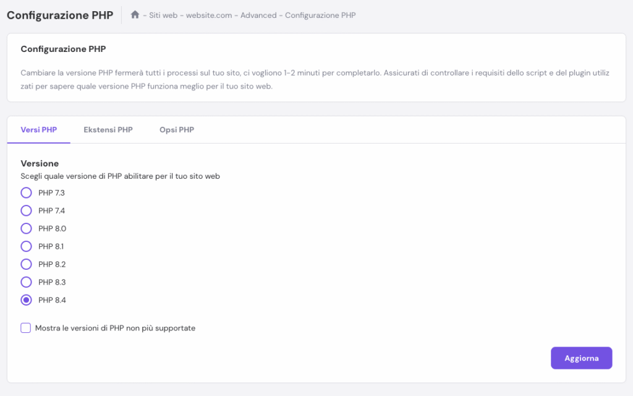Select the PHP 8.2 version

(26, 264)
